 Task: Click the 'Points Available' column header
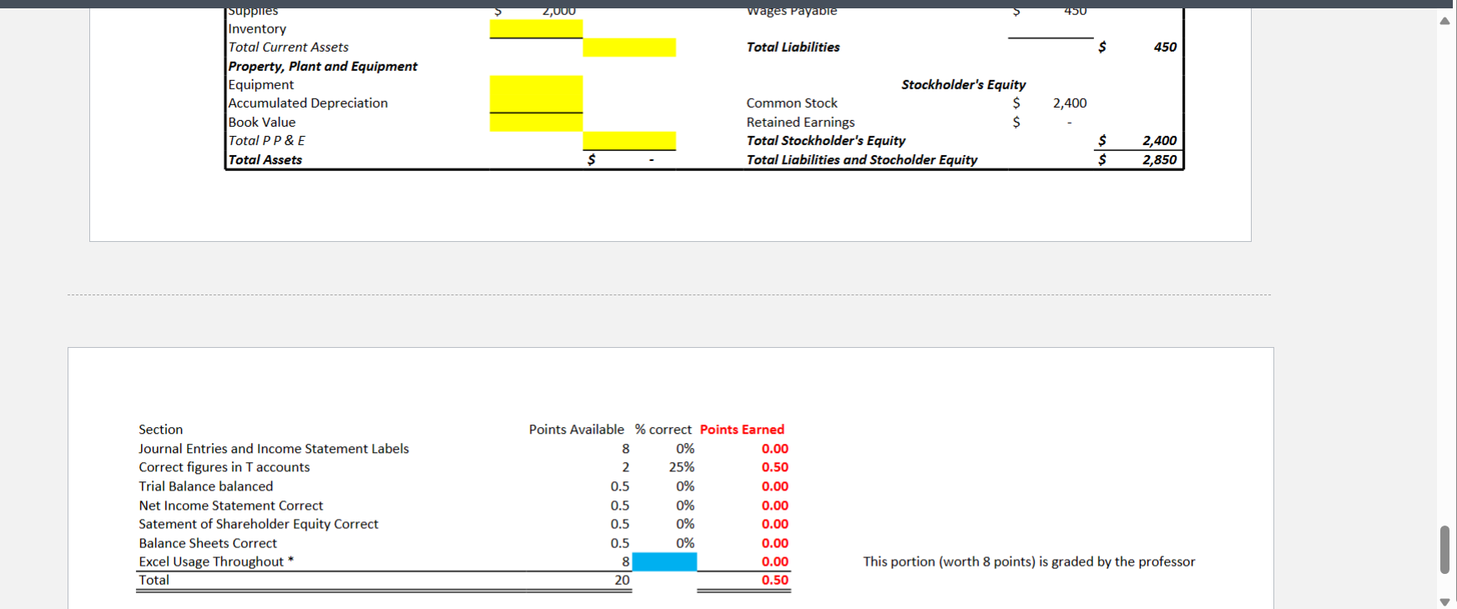[x=577, y=429]
